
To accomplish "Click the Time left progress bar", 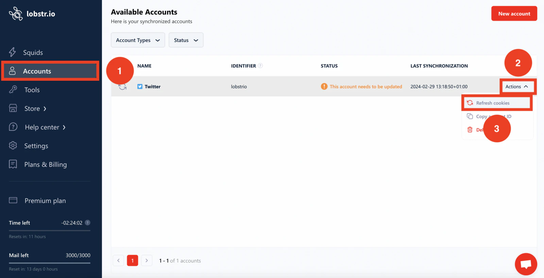I will 50,230.
